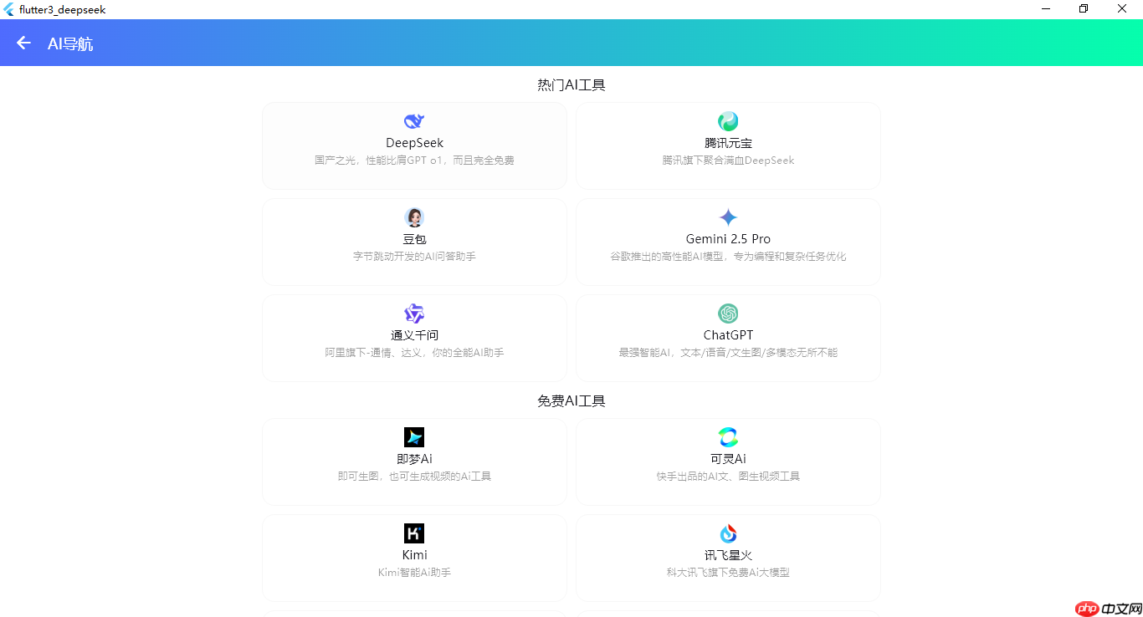Open the 可灵Ai card title
The height and width of the screenshot is (617, 1143).
(728, 459)
